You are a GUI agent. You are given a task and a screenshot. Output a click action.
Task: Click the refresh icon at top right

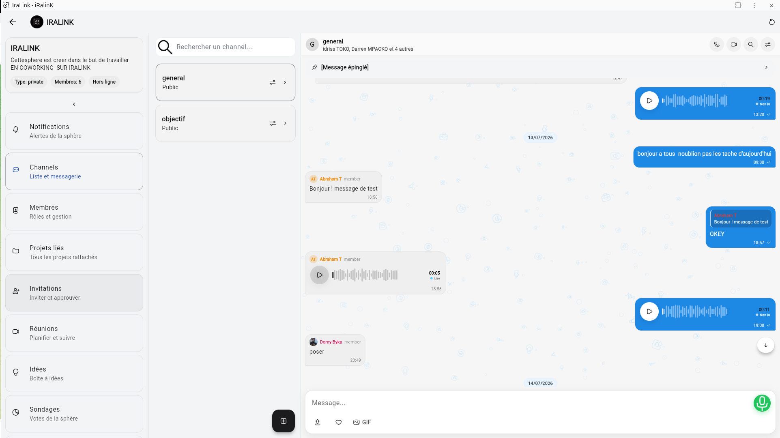tap(771, 22)
